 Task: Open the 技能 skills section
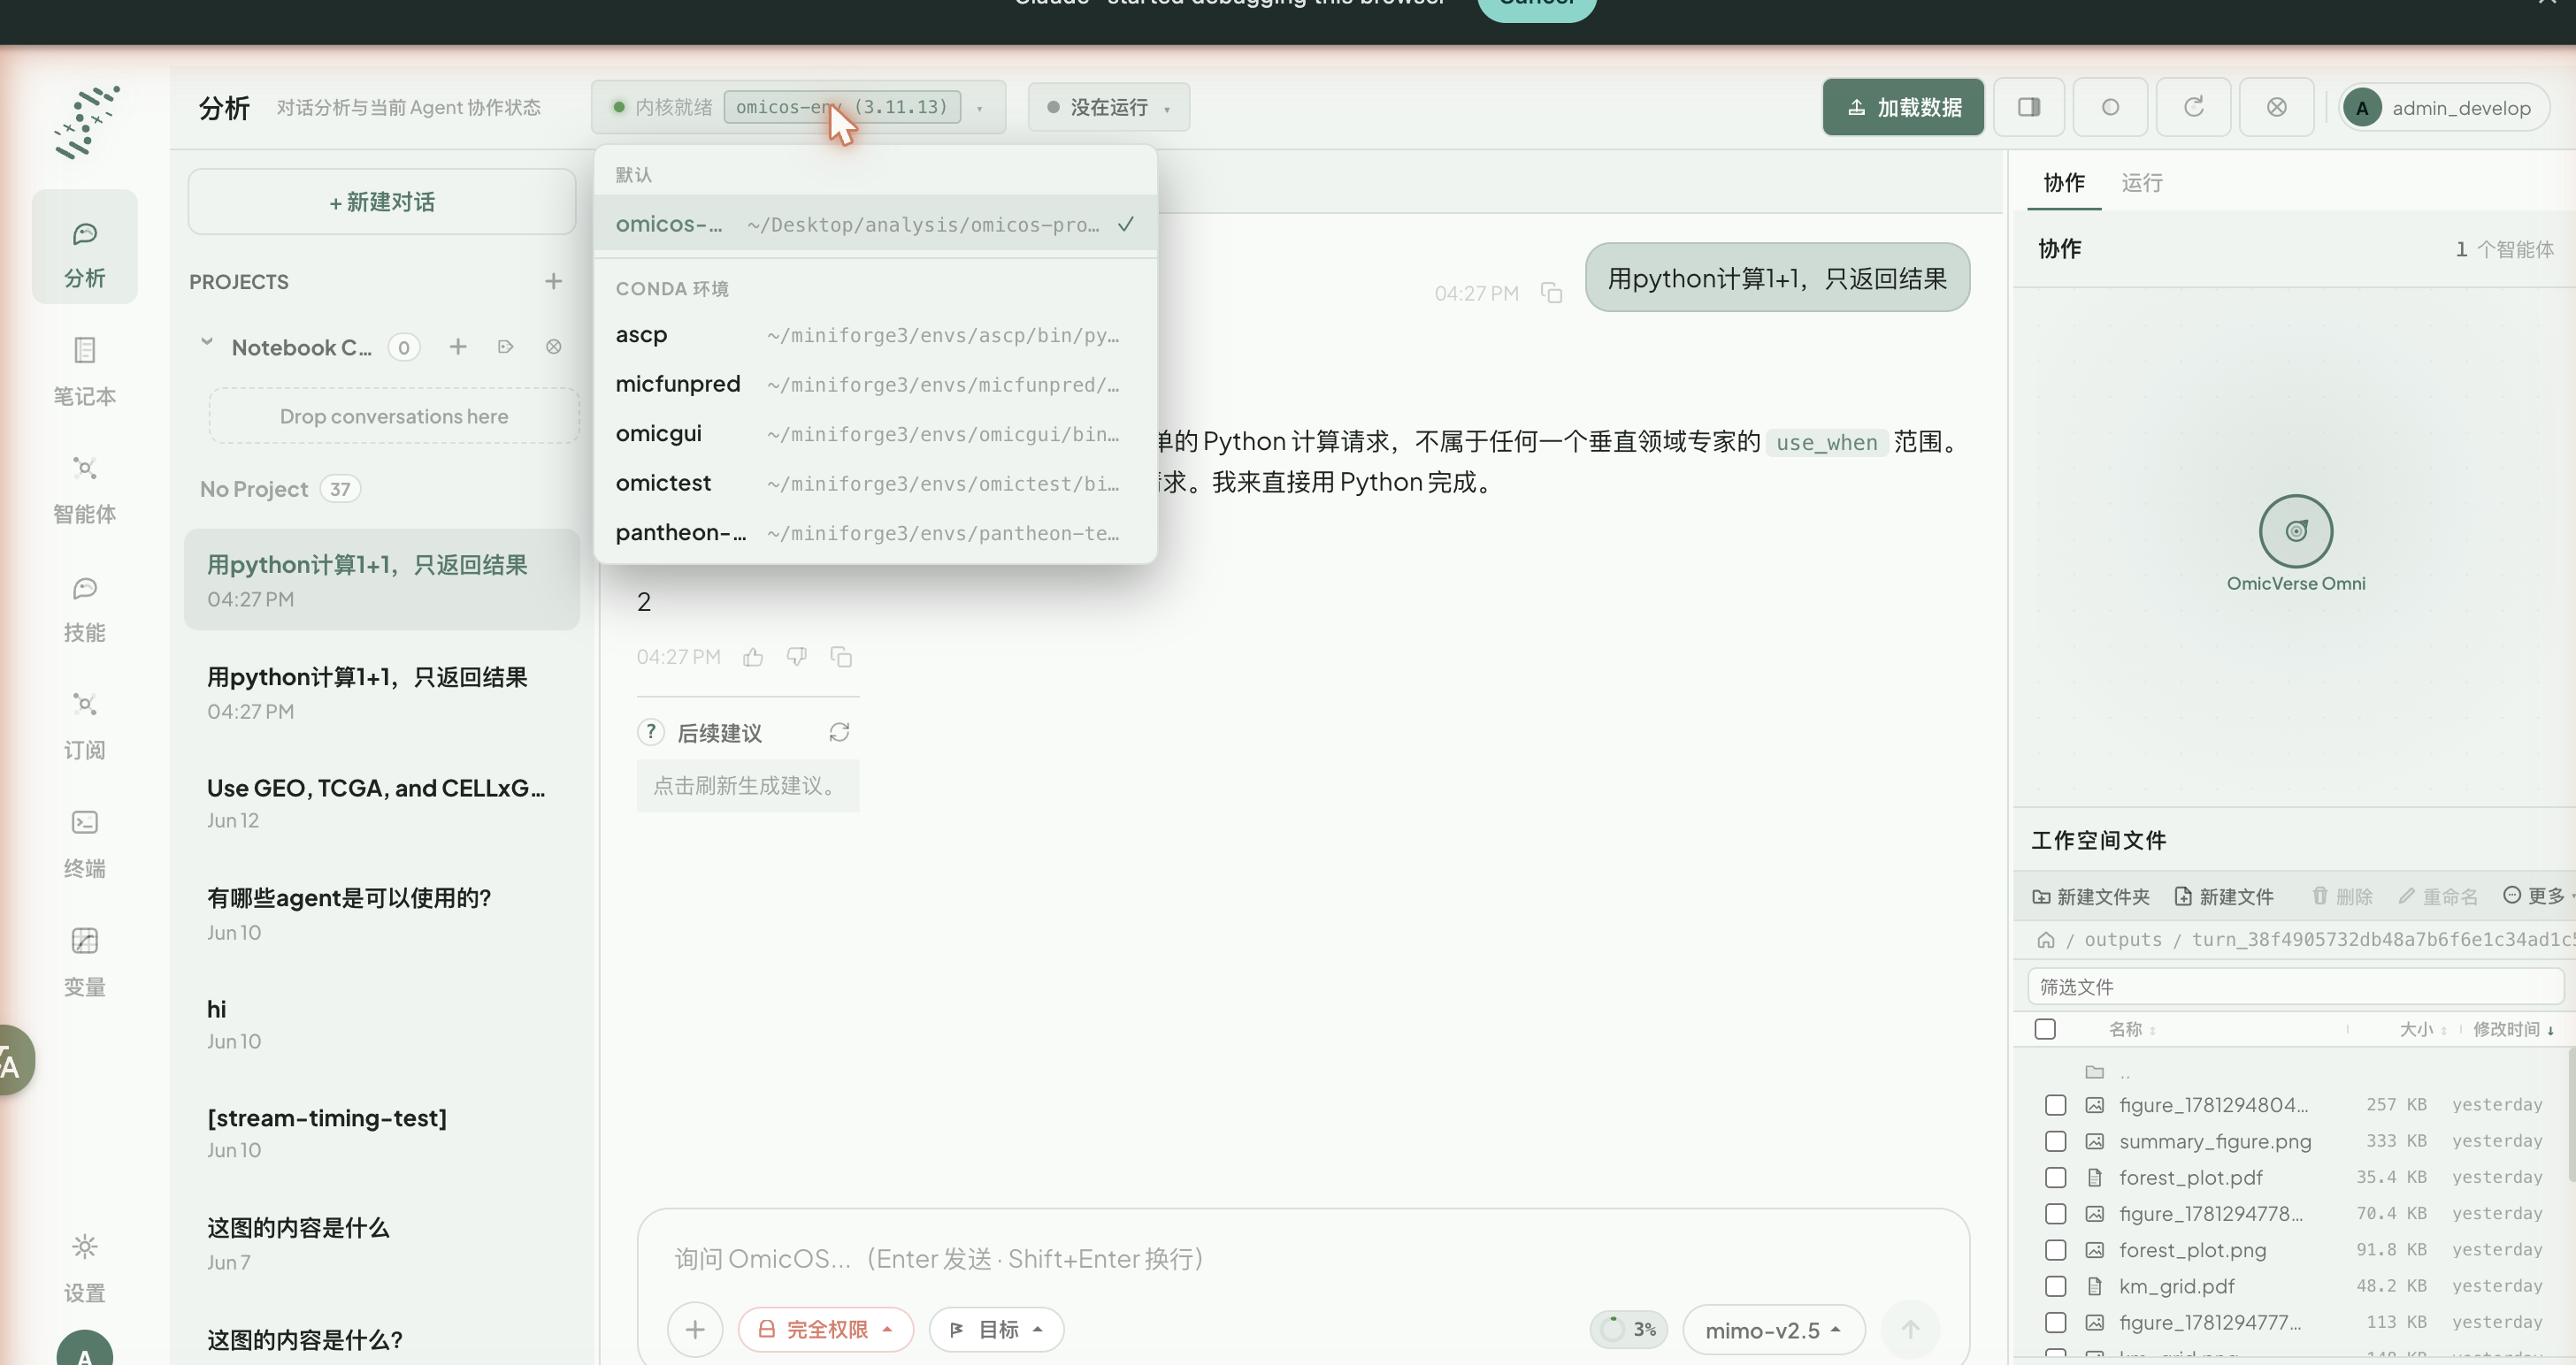pyautogui.click(x=84, y=607)
